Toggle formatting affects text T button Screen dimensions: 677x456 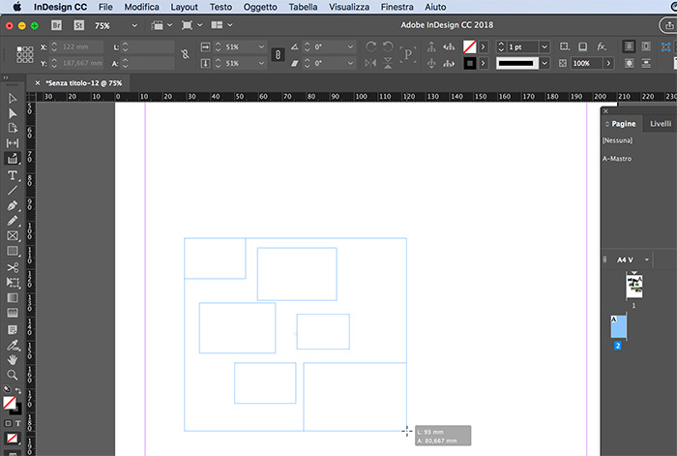[17, 423]
